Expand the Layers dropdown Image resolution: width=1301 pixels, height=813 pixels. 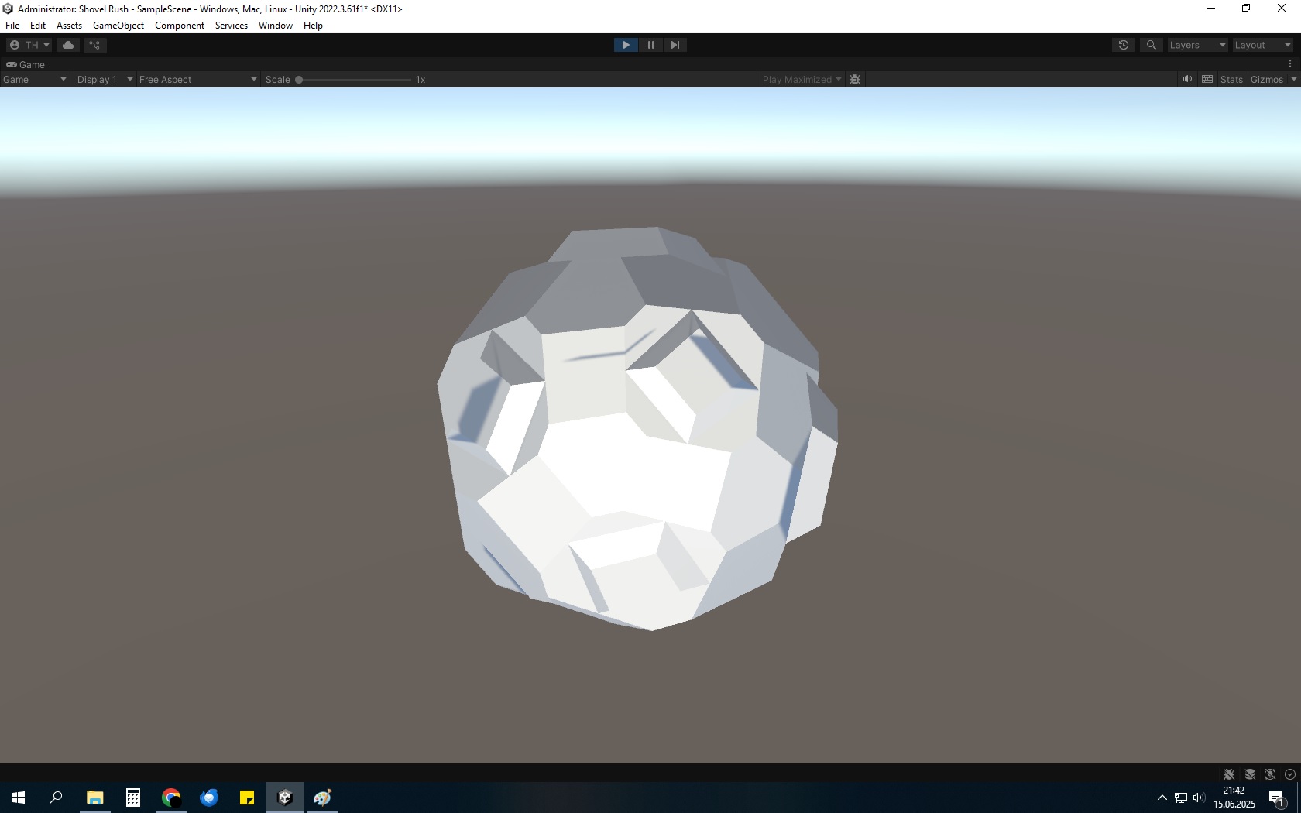(x=1197, y=45)
